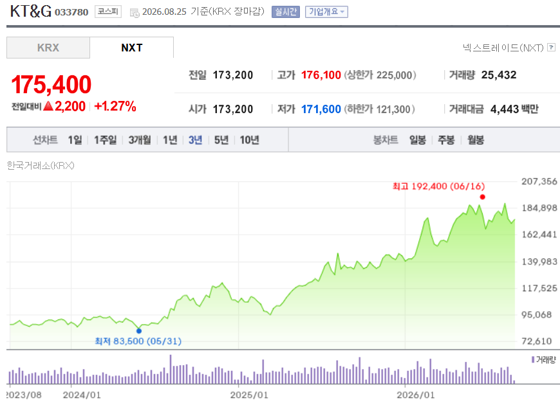This screenshot has height=405, width=560.
Task: Click the 한국거래소(KRX) chart label
Action: tap(41, 166)
